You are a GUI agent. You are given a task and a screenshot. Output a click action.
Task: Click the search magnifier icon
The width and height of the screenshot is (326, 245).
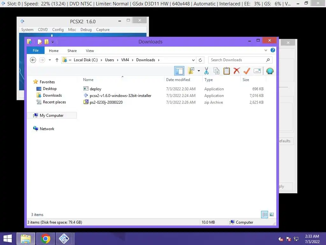click(268, 60)
